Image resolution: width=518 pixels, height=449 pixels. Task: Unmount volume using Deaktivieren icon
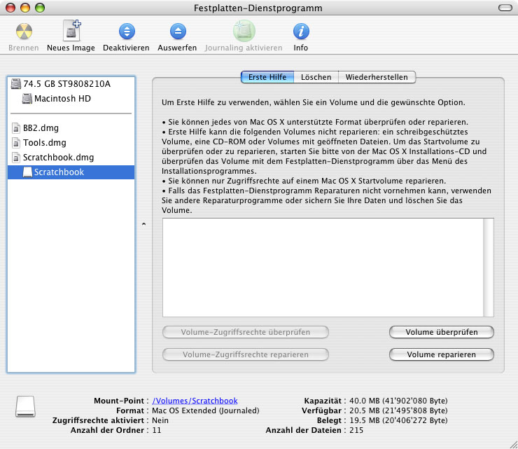point(127,32)
